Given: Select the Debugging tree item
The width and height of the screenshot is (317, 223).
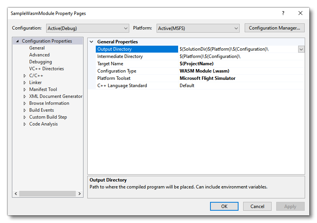Looking at the screenshot, I should click(x=40, y=61).
